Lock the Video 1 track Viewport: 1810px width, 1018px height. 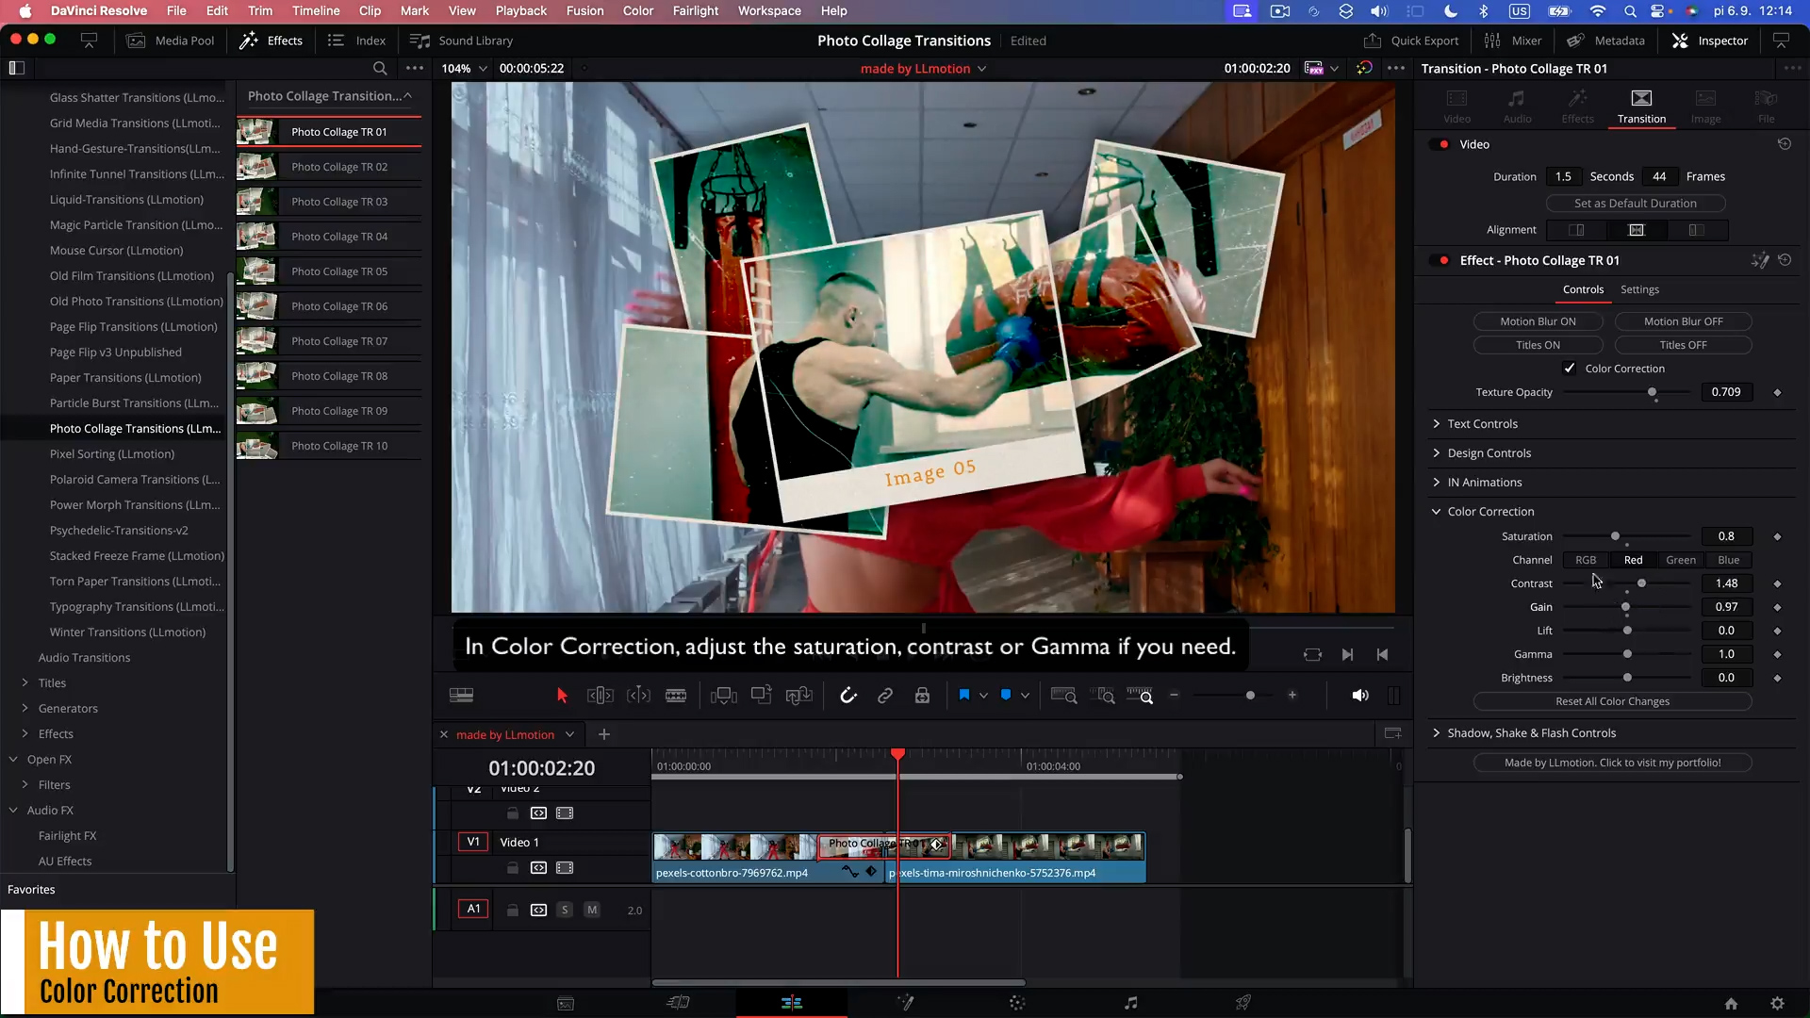click(x=512, y=868)
